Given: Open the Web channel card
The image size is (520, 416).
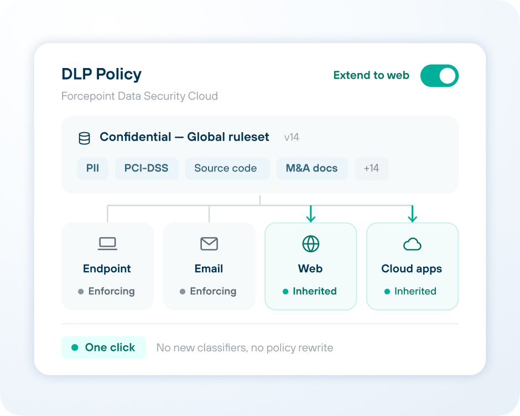Looking at the screenshot, I should coord(311,267).
